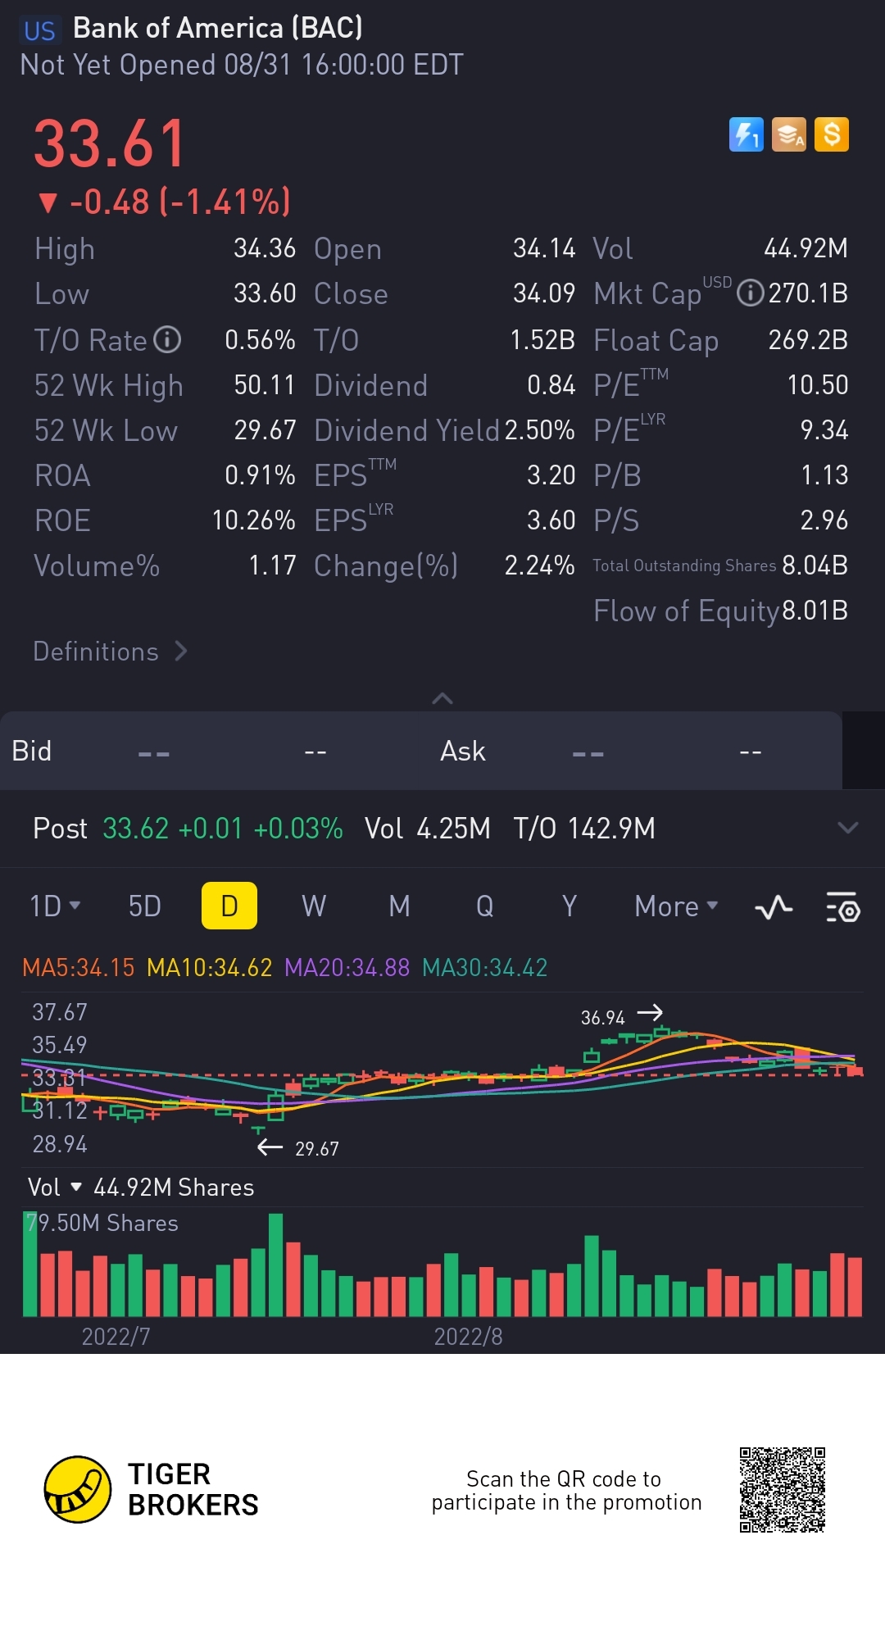Tap the 52 Wk High value 50.11

pos(265,385)
